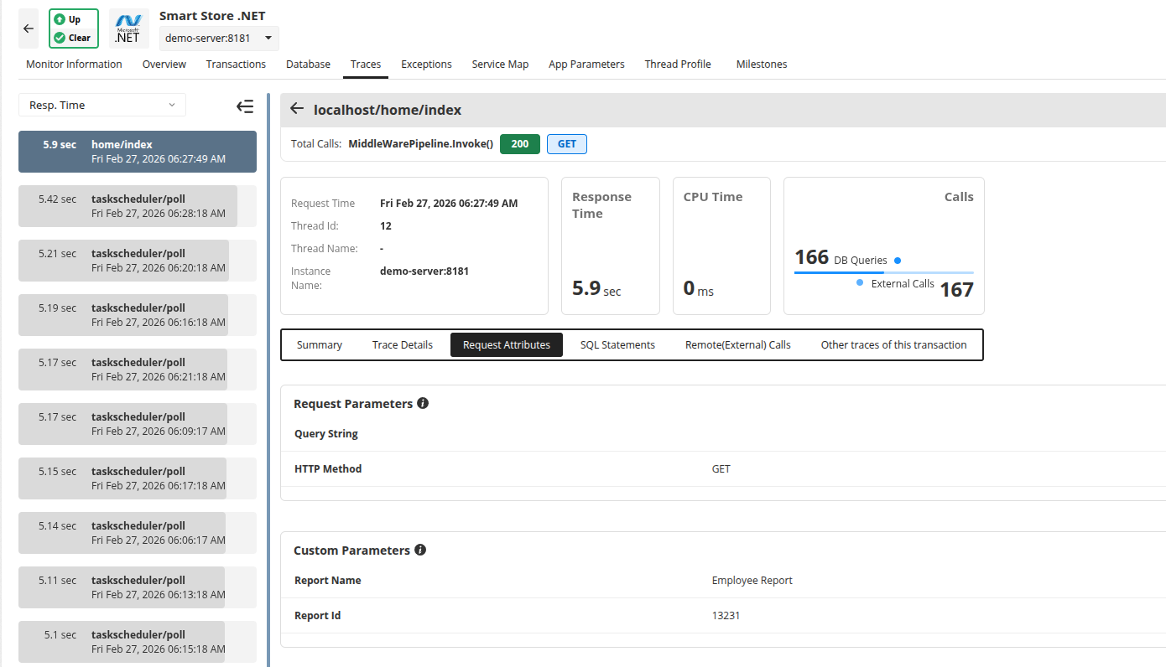The width and height of the screenshot is (1166, 667).
Task: Open the Milestones tab
Action: tap(762, 65)
